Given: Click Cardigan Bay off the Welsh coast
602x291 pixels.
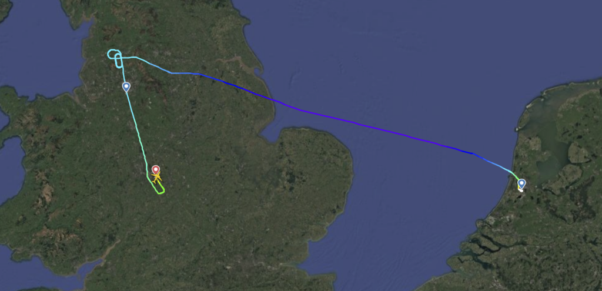Looking at the screenshot, I should 12,169.
